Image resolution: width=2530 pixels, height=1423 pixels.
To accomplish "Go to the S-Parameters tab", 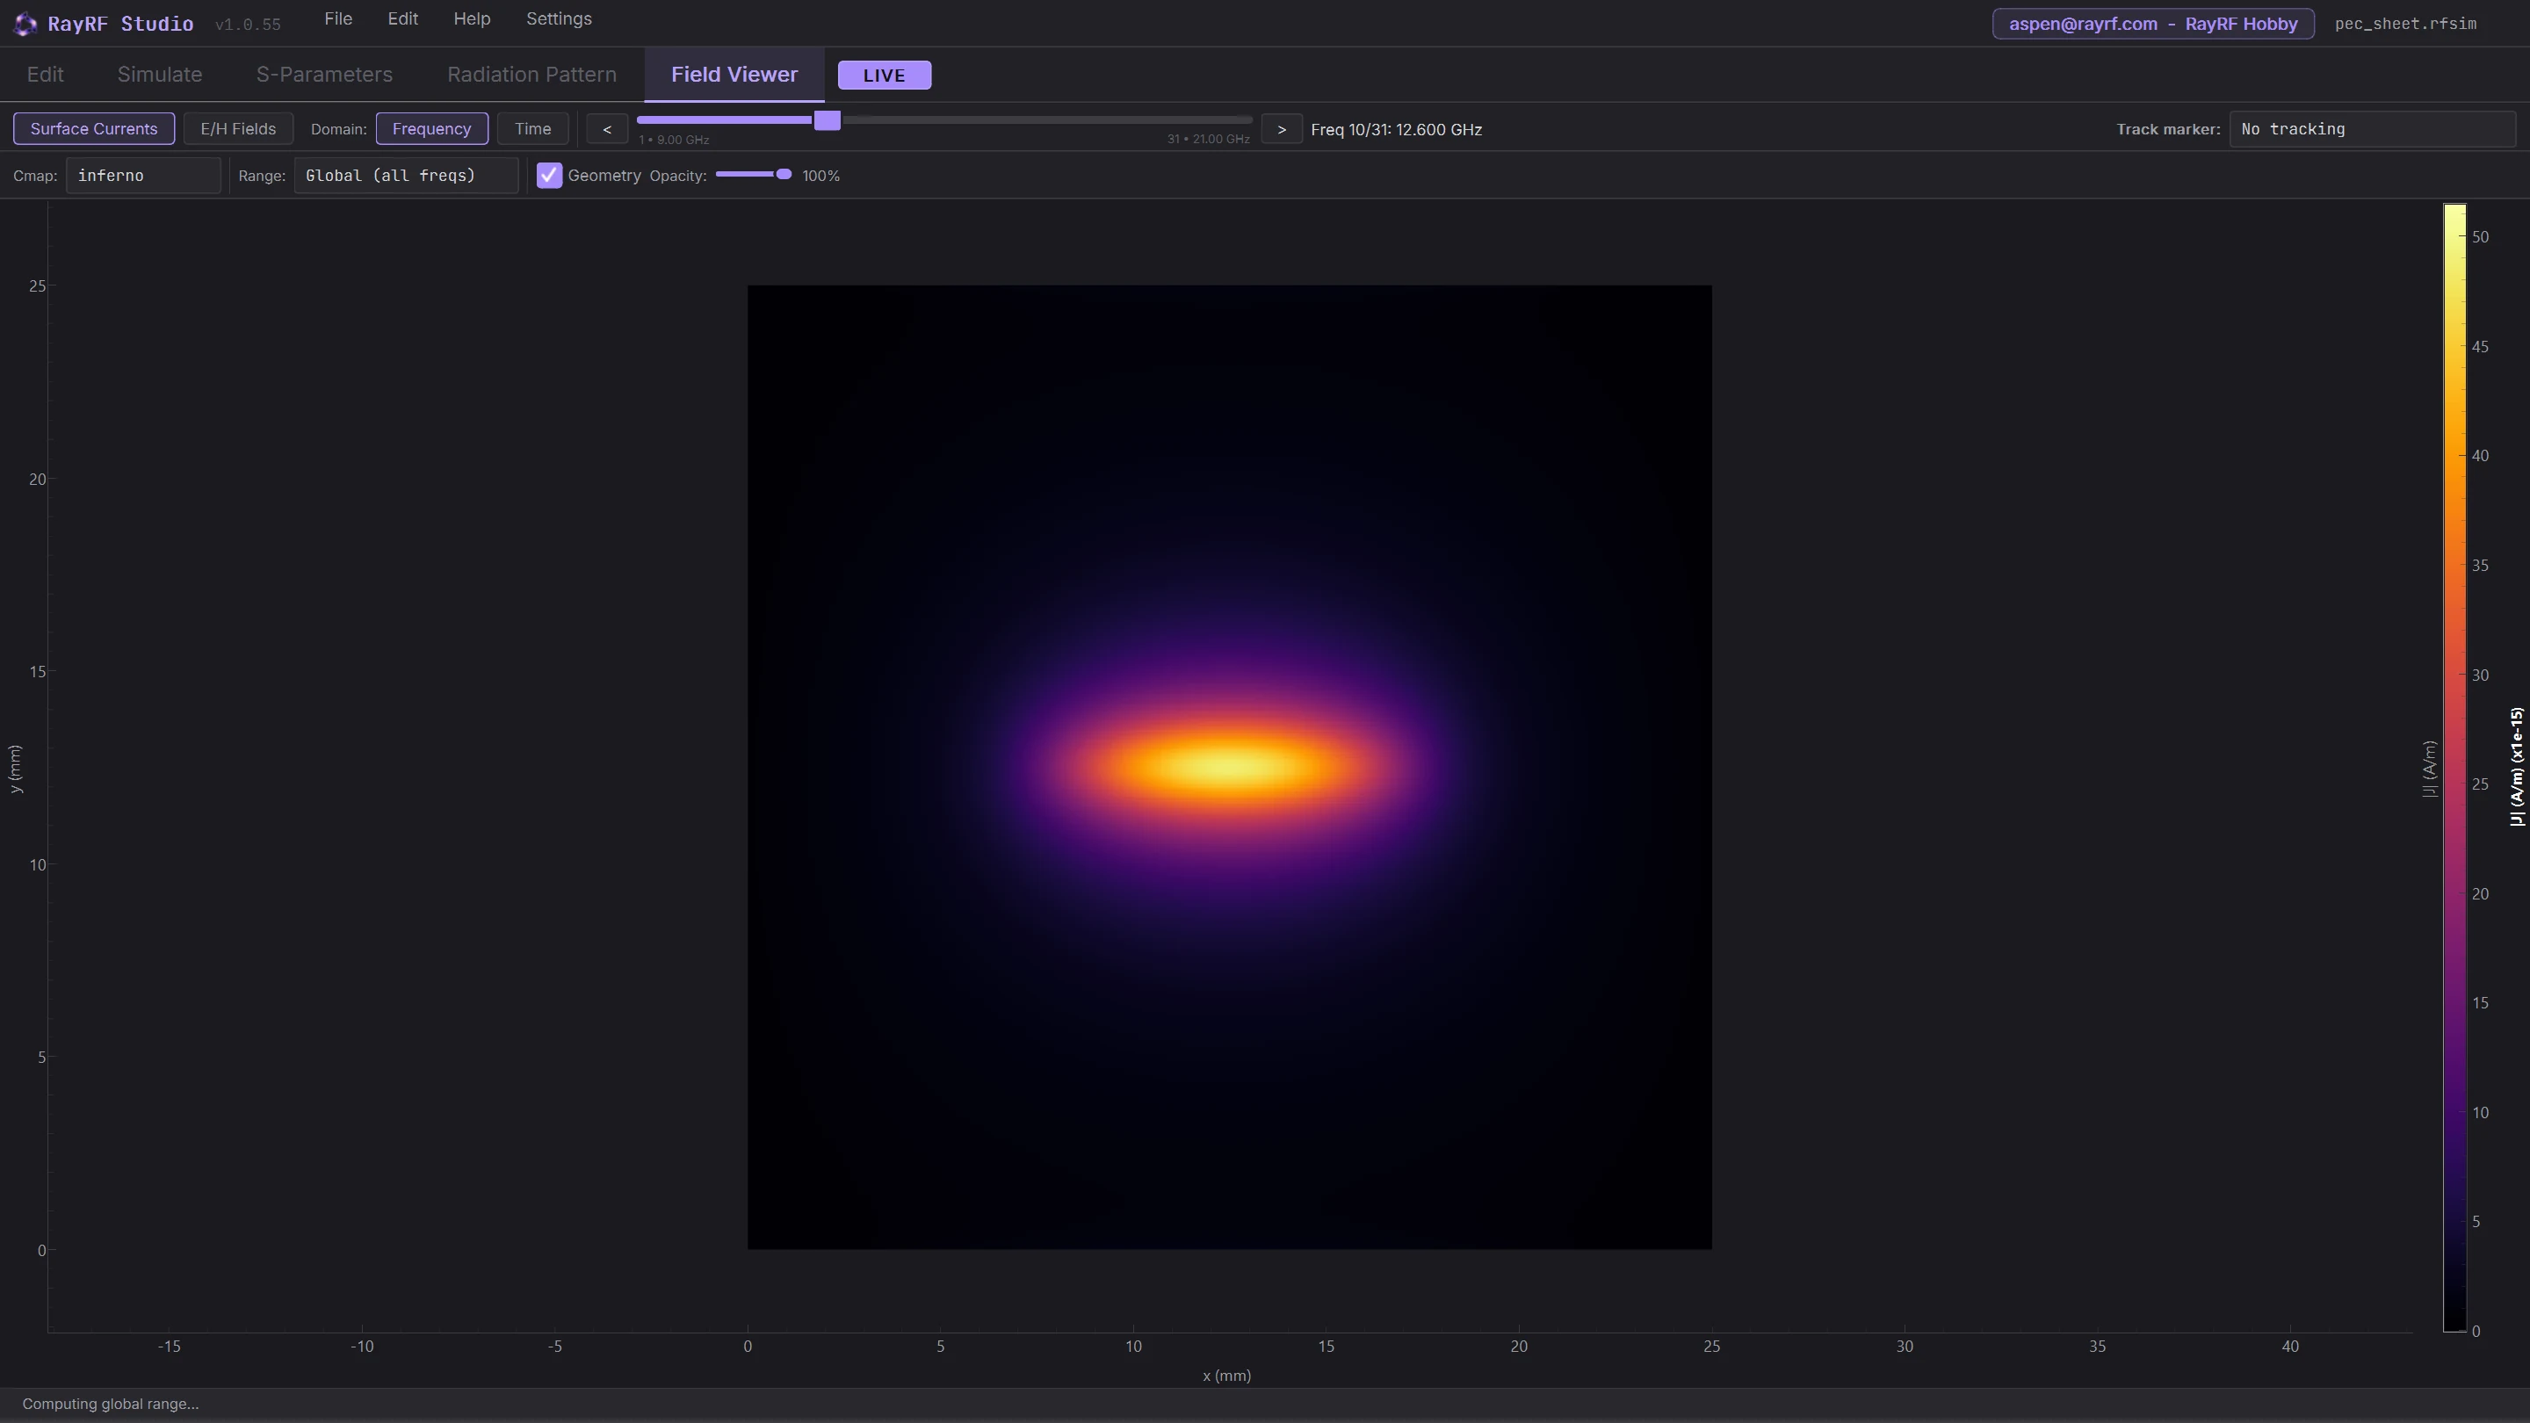I will [x=324, y=75].
